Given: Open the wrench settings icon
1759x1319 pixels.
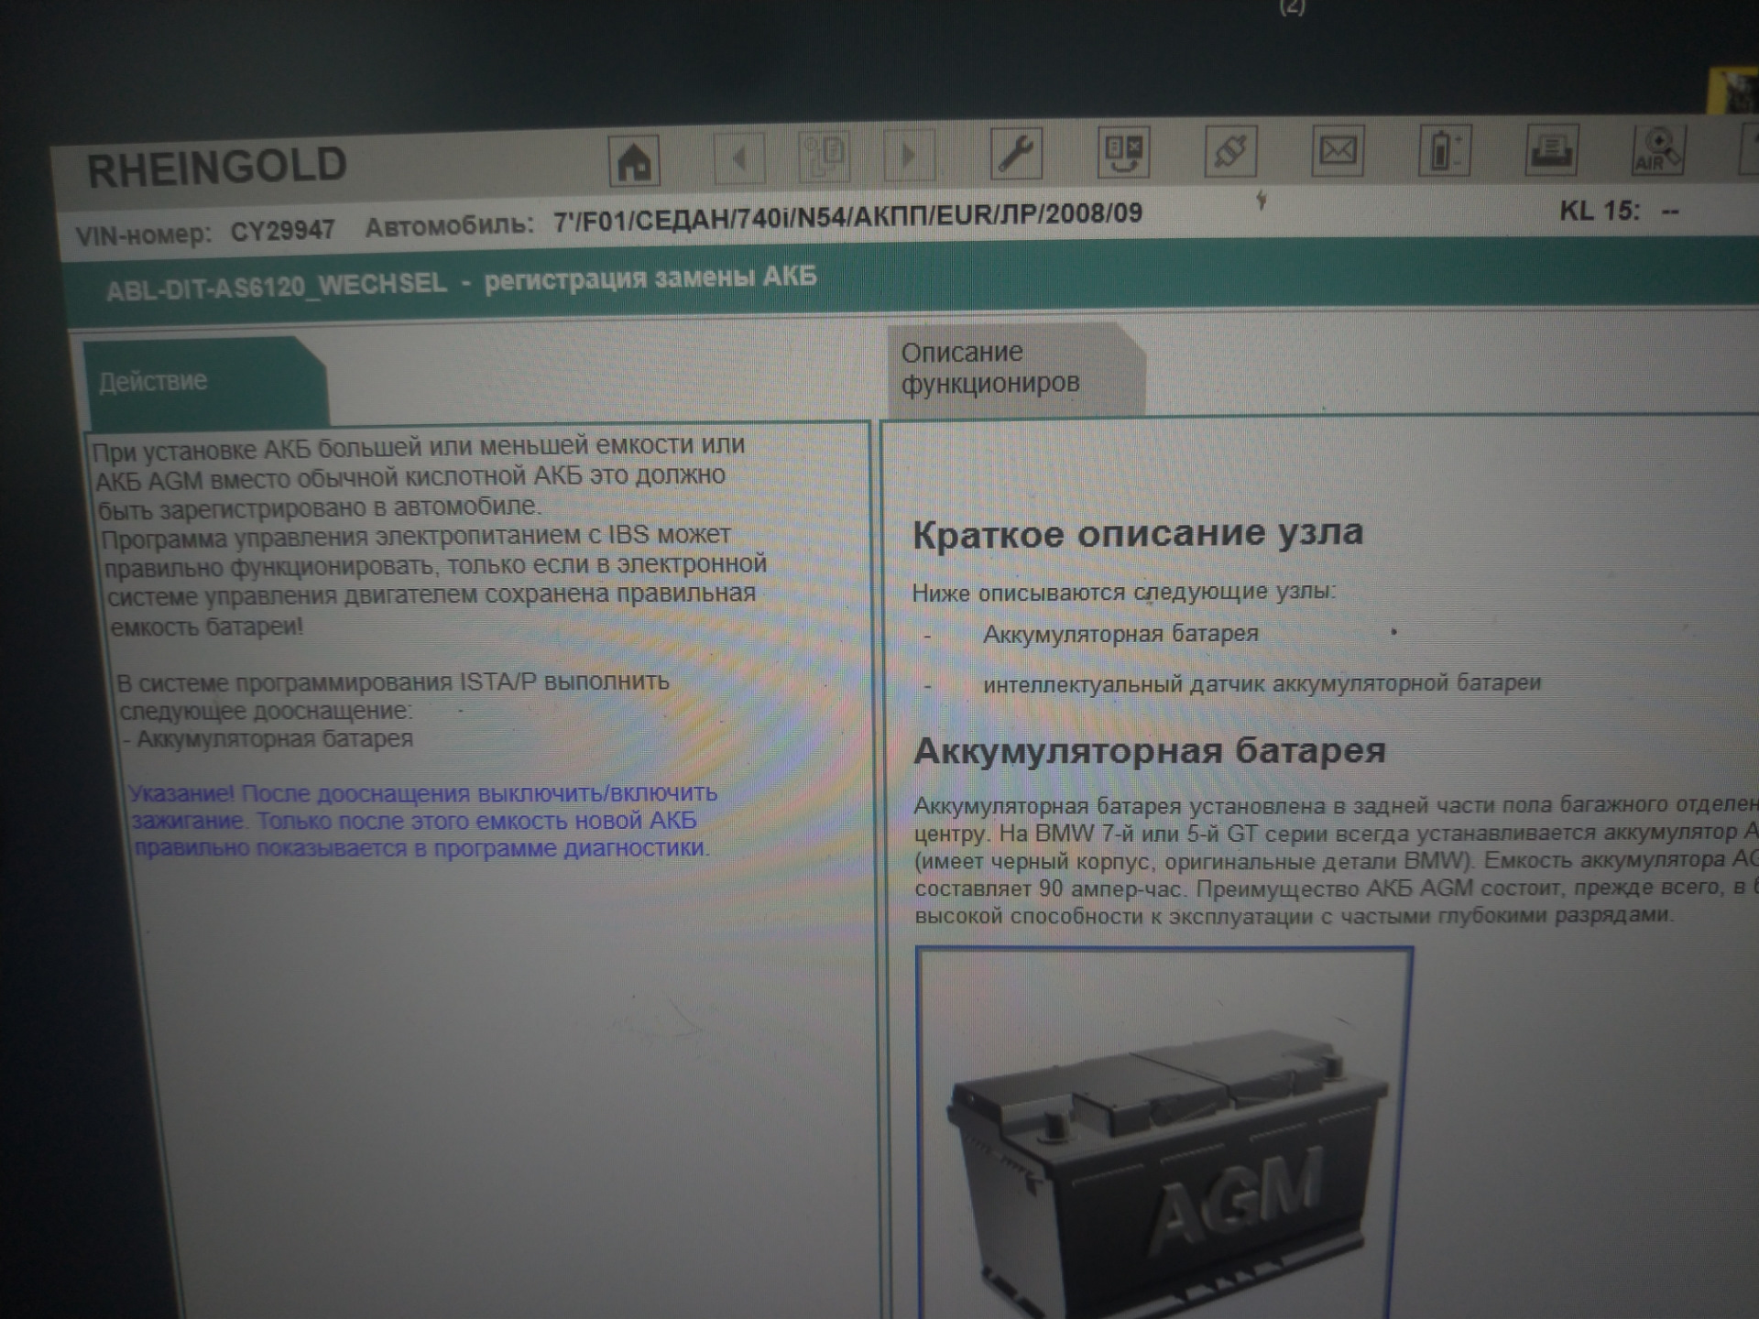Looking at the screenshot, I should (1016, 153).
